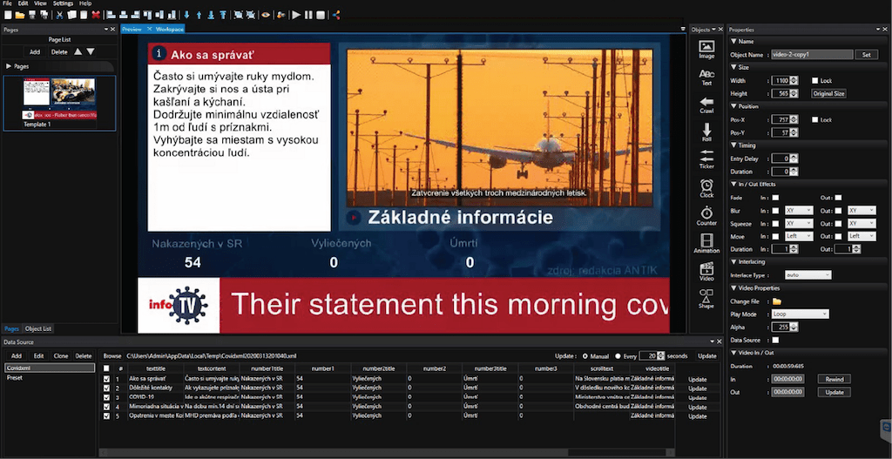The height and width of the screenshot is (459, 892).
Task: Click the Original Size button
Action: pos(828,94)
